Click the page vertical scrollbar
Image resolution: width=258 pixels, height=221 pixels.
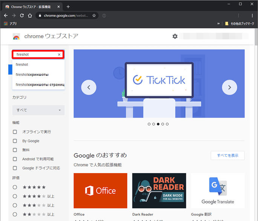coord(256,37)
